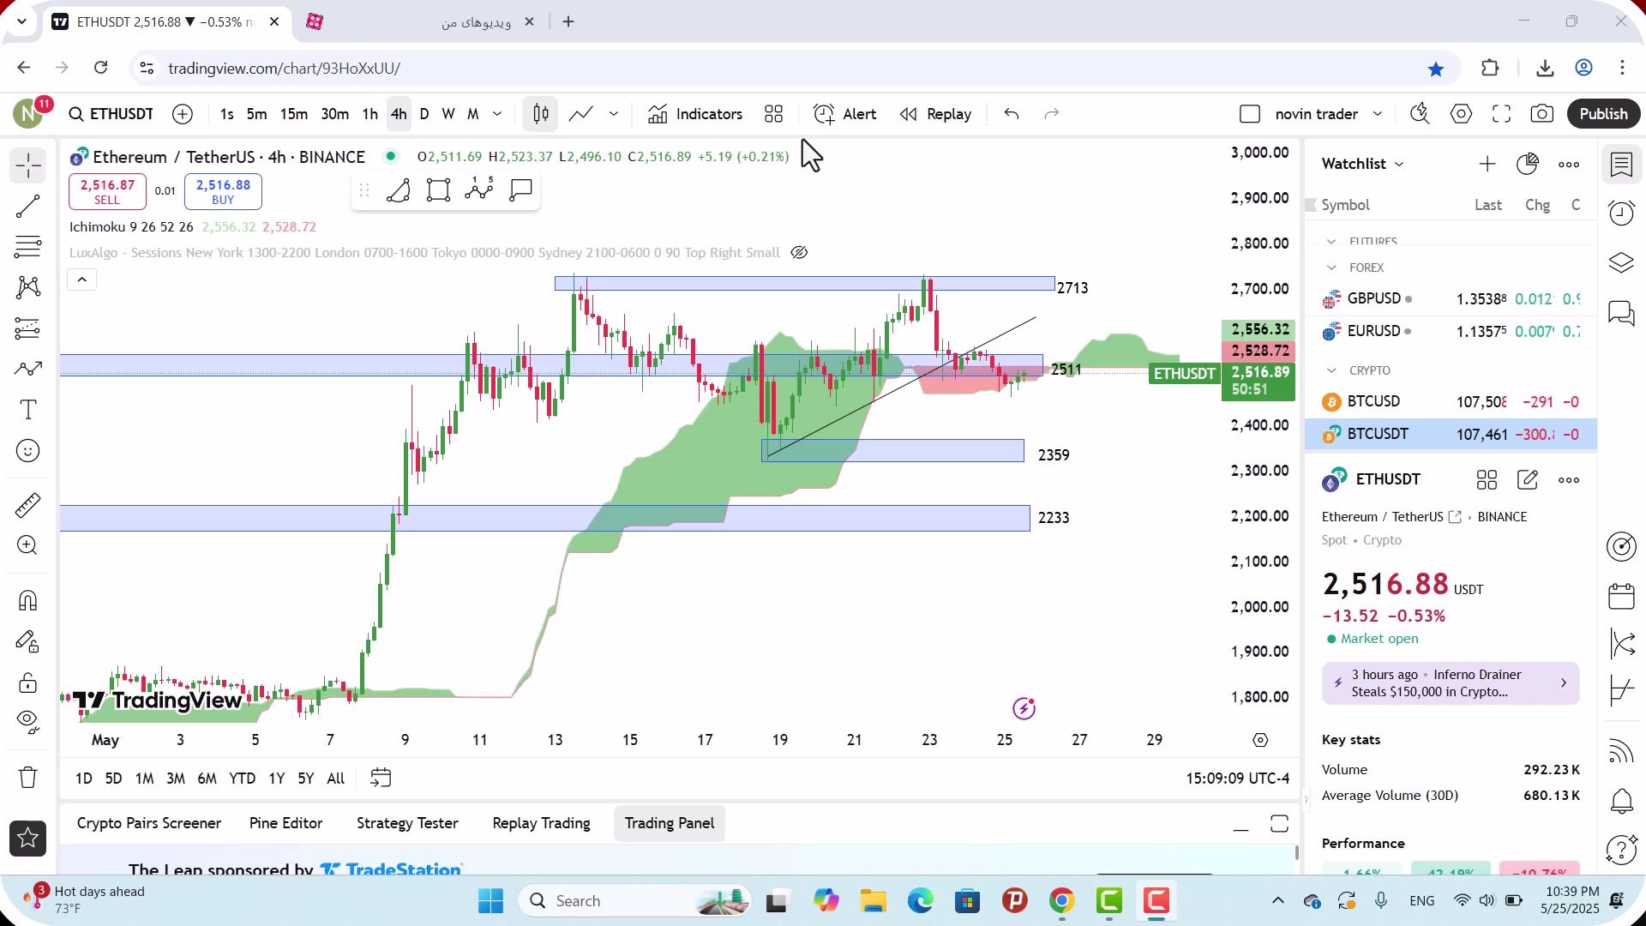1646x926 pixels.
Task: Open the time zone 15:09:09 UTC-4 menu
Action: [1237, 779]
